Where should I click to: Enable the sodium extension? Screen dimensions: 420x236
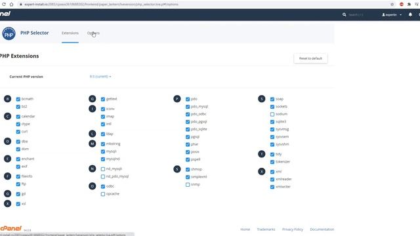pyautogui.click(x=272, y=114)
